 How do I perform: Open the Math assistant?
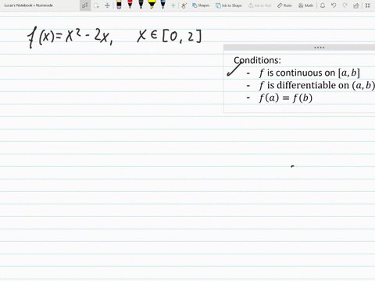(x=305, y=5)
